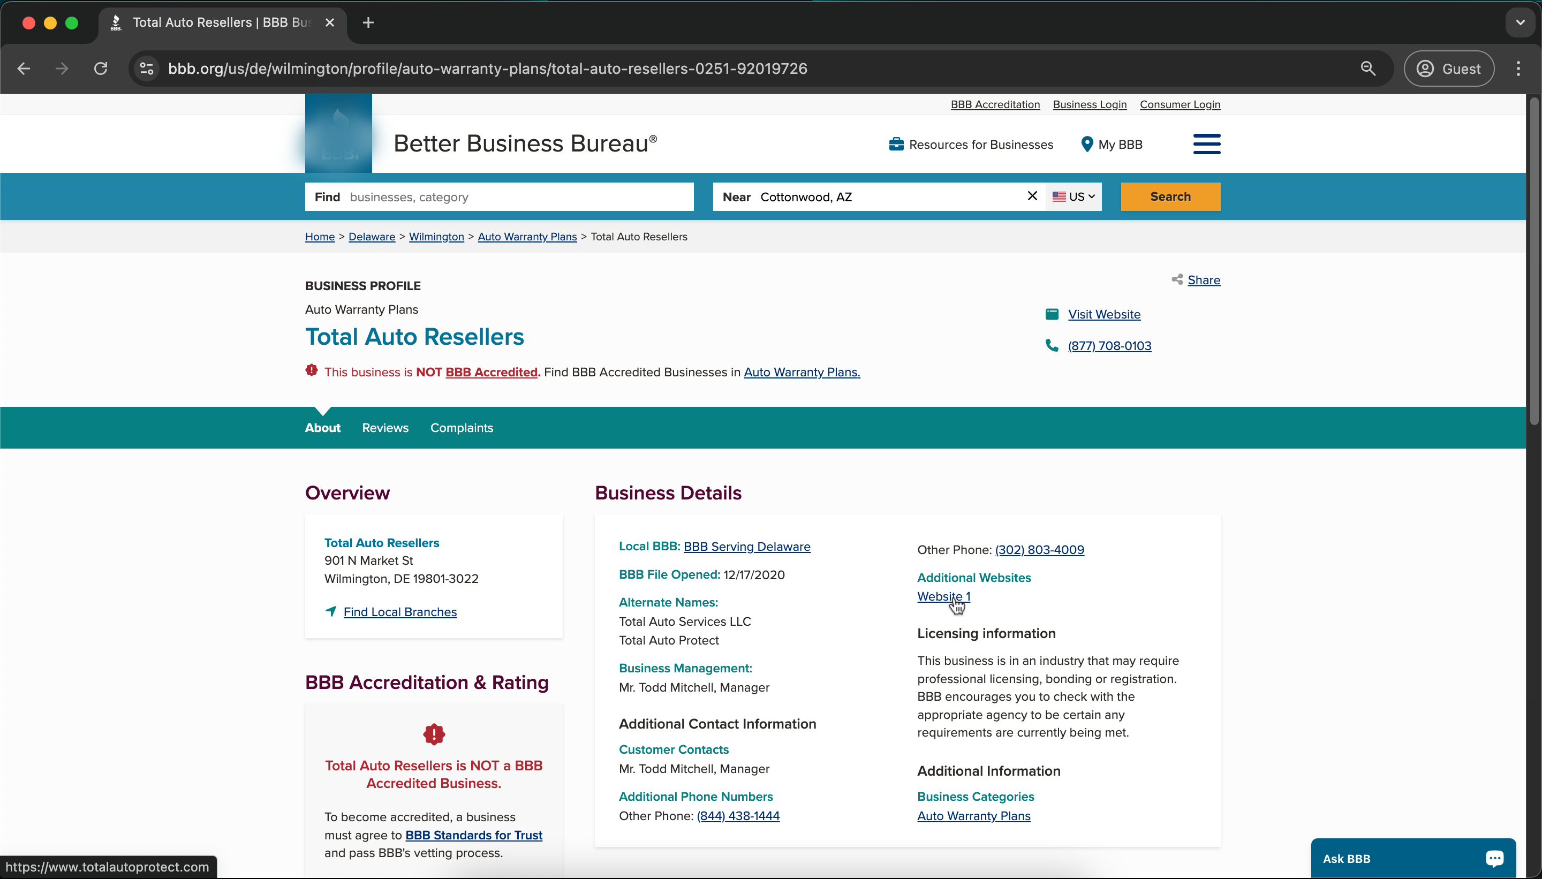Open BBB Accreditation top link
The width and height of the screenshot is (1542, 879).
tap(995, 104)
